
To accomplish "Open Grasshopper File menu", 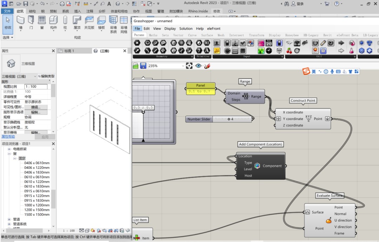I will click(x=137, y=28).
